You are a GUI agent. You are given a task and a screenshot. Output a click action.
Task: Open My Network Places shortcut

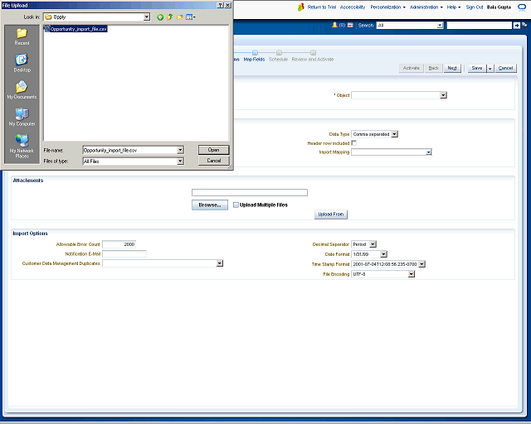point(22,146)
